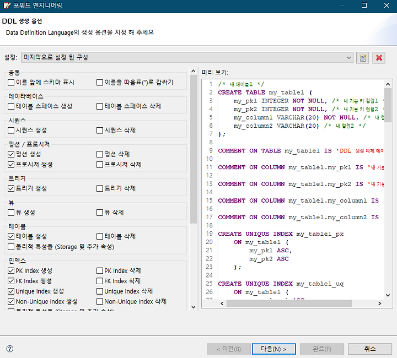Check 펑션 삭제 checkbox
The height and width of the screenshot is (358, 397).
(100, 154)
